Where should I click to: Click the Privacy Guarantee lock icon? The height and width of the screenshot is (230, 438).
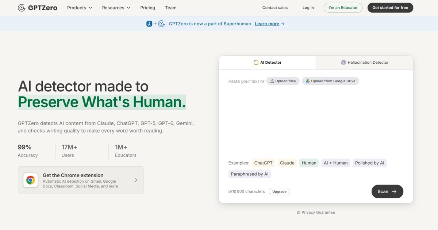coord(299,213)
